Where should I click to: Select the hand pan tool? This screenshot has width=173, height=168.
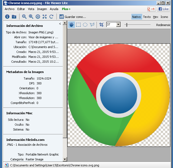(x=71, y=25)
